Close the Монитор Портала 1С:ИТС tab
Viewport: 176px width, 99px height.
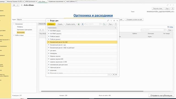coord(23,2)
